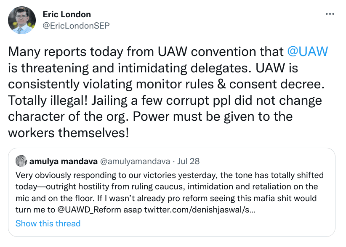Click Eric London's profile picture
This screenshot has height=247, width=346.
pyautogui.click(x=22, y=20)
